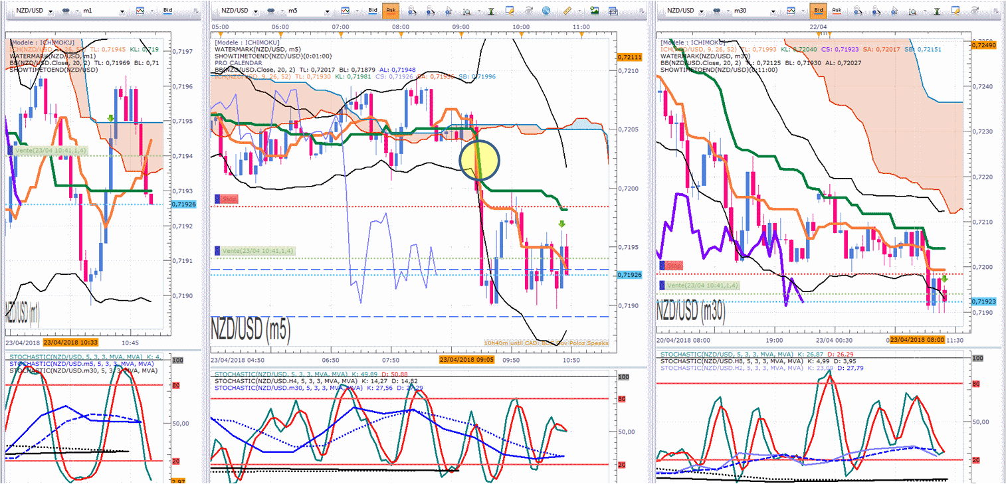This screenshot has width=1006, height=484.
Task: Click the 0,72490 orange price label on the m30 axis
Action: [983, 45]
